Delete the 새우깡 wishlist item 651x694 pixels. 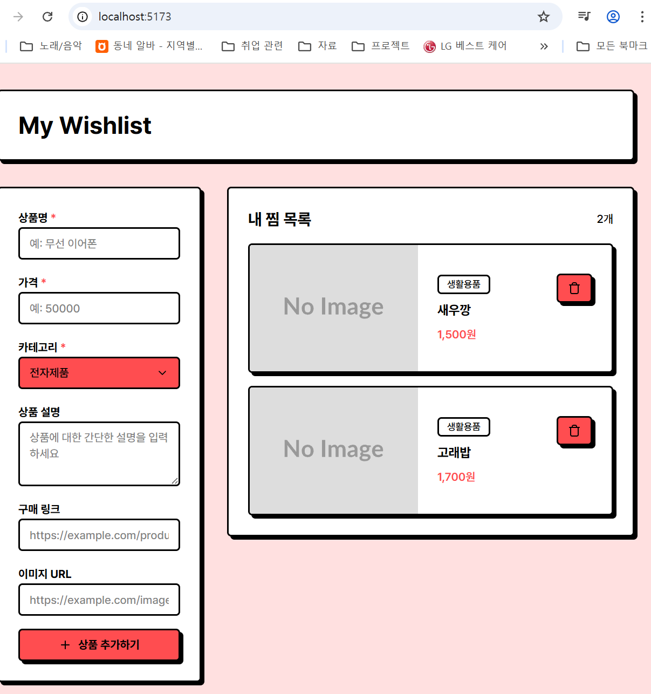[574, 288]
